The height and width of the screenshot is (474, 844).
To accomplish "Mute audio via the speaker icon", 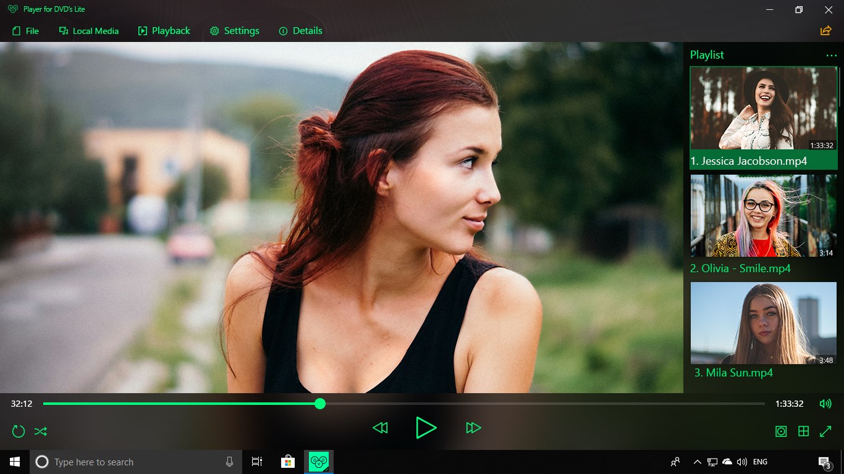I will click(x=825, y=403).
